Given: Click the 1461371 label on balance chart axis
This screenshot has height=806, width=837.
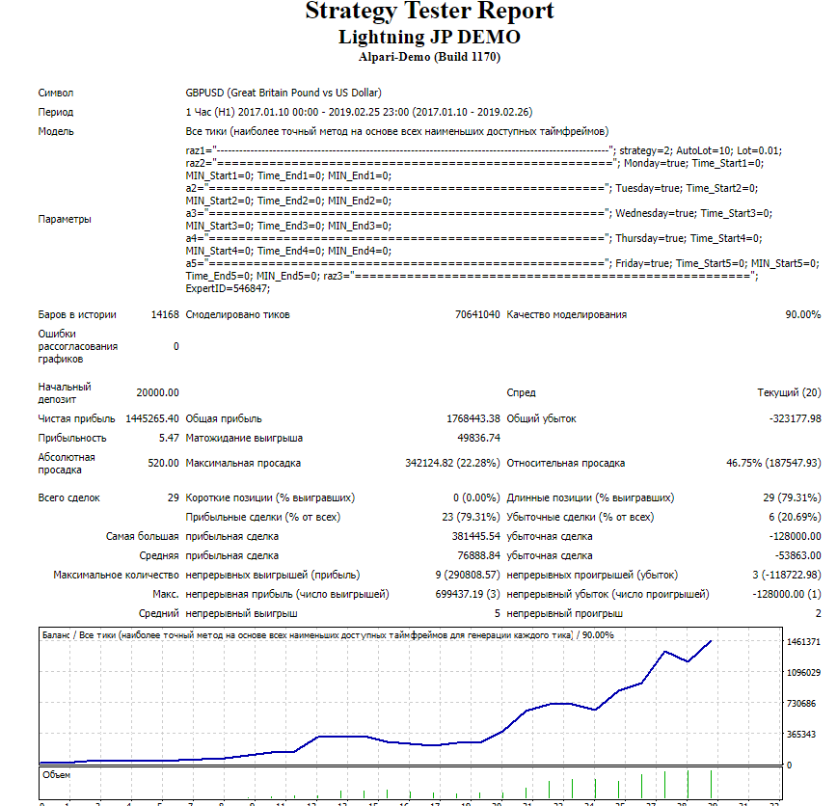Looking at the screenshot, I should tap(803, 642).
